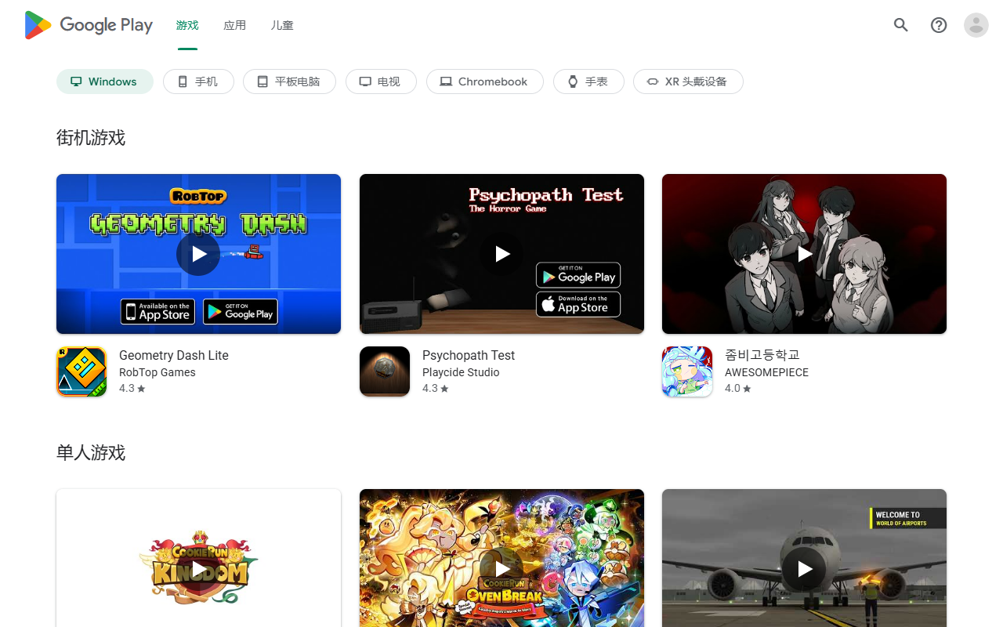
Task: Click the 4.0 star rating
Action: [738, 388]
